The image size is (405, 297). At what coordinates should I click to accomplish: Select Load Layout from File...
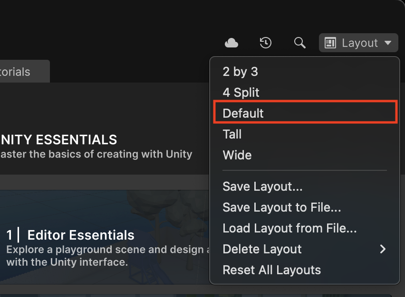(289, 228)
